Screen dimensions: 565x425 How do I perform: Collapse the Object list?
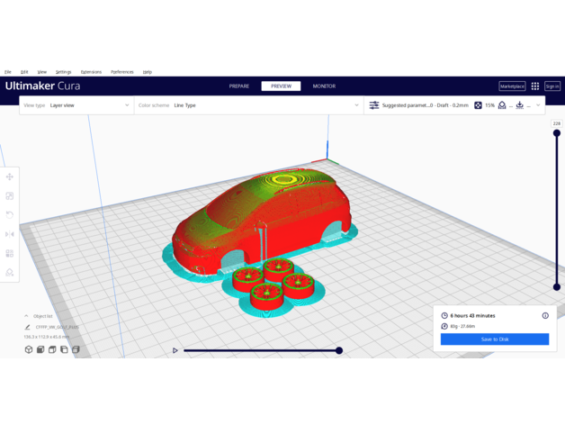pos(26,316)
